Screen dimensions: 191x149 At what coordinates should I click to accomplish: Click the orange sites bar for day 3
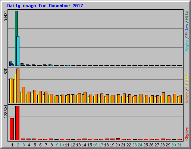pos(24,95)
